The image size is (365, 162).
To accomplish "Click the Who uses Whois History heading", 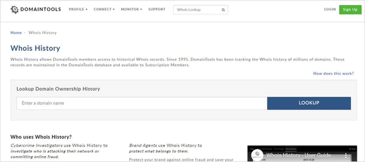I will tap(41, 137).
